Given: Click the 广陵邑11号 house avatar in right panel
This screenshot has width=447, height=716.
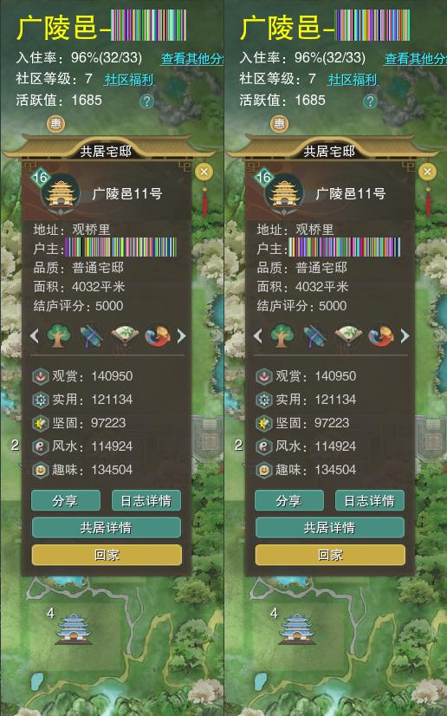Looking at the screenshot, I should pyautogui.click(x=283, y=194).
